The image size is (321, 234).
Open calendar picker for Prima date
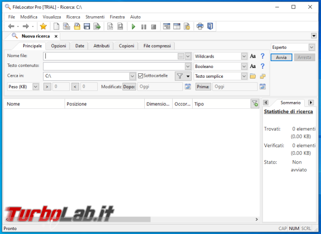(263, 87)
